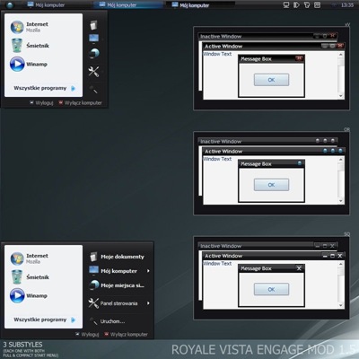Launch Internet Mozilla in compact start menu
The width and height of the screenshot is (359, 359).
(x=43, y=27)
